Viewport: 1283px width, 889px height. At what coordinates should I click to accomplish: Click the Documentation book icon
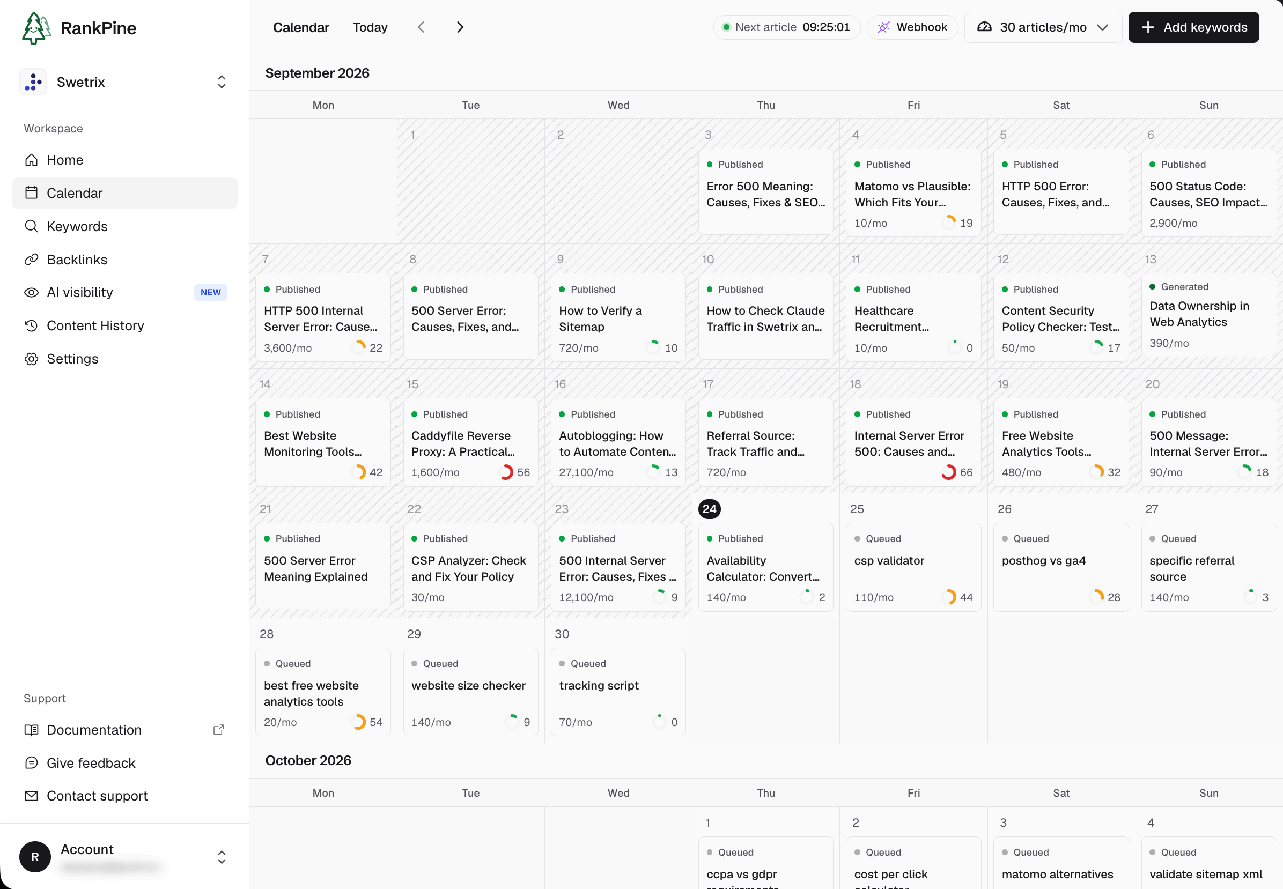pos(31,730)
